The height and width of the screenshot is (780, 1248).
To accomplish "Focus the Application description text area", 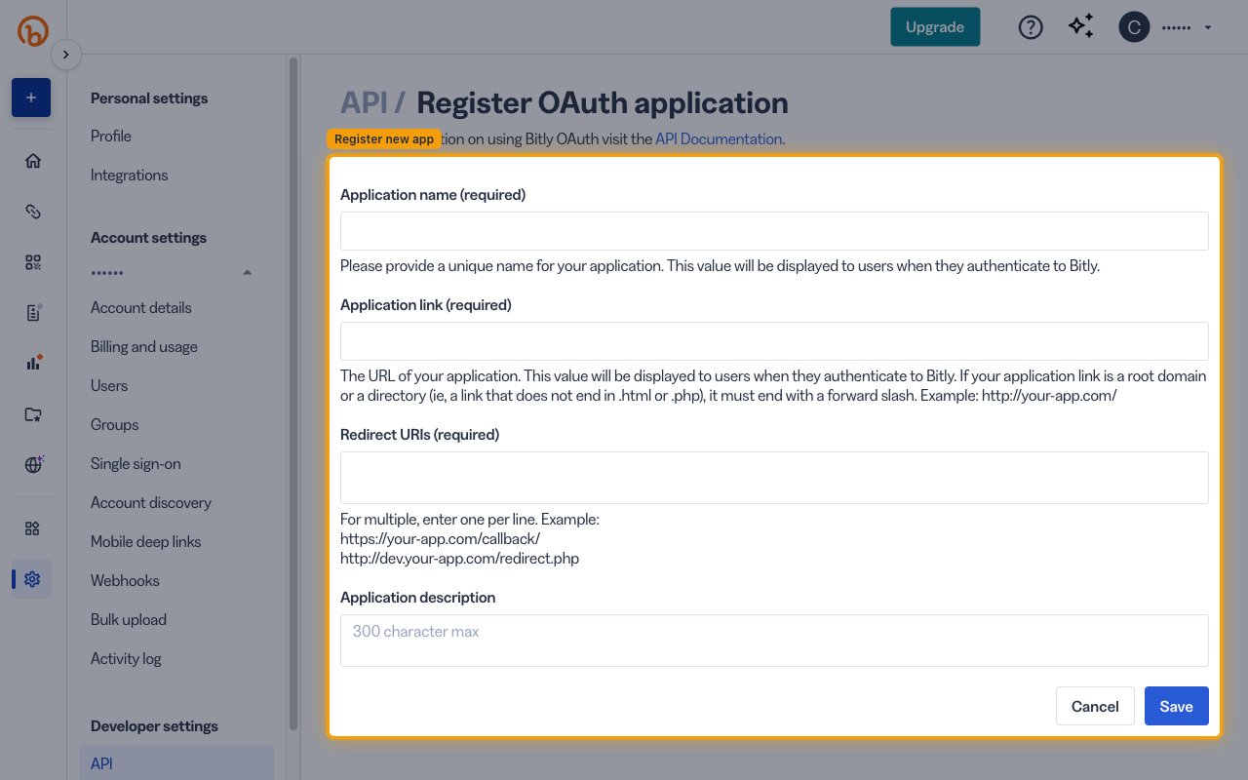I will 774,641.
